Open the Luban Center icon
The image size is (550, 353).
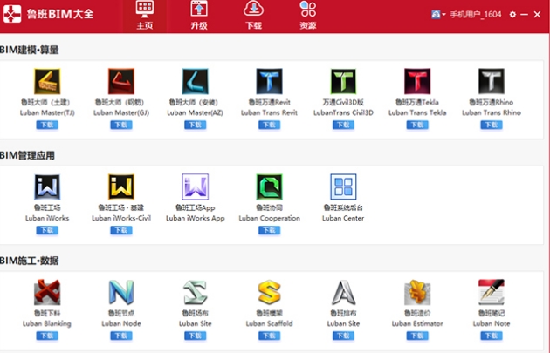[343, 187]
